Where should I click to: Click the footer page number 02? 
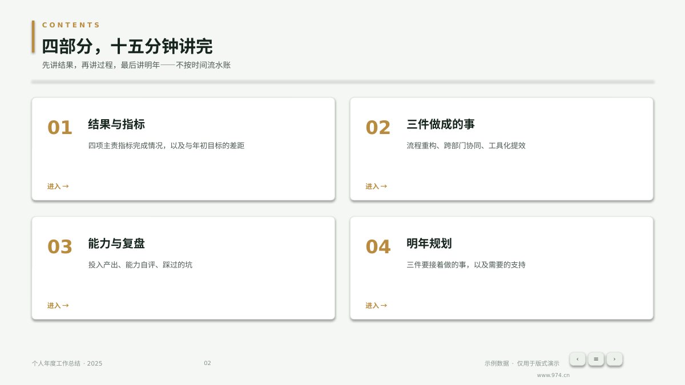click(207, 363)
